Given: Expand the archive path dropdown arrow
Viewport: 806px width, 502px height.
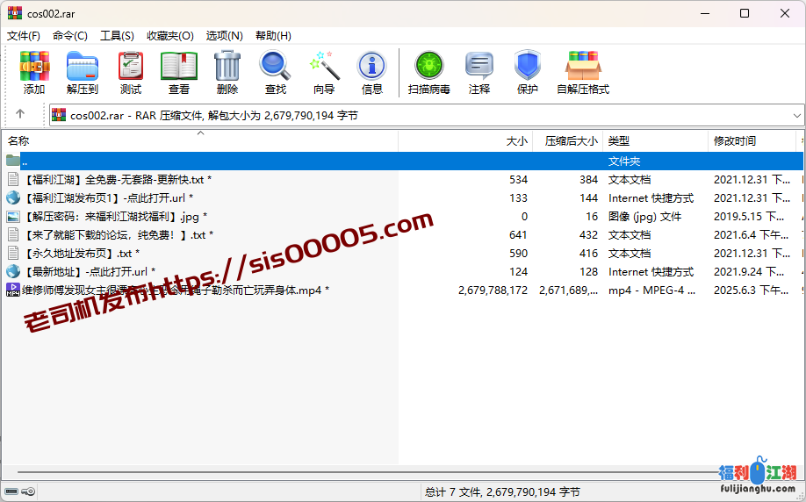Looking at the screenshot, I should 796,116.
